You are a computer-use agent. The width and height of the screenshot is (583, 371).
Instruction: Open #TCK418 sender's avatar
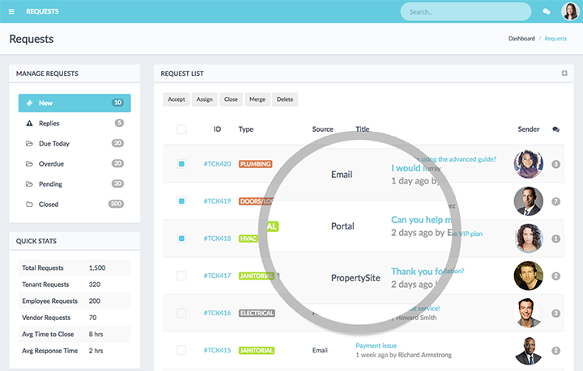[528, 238]
